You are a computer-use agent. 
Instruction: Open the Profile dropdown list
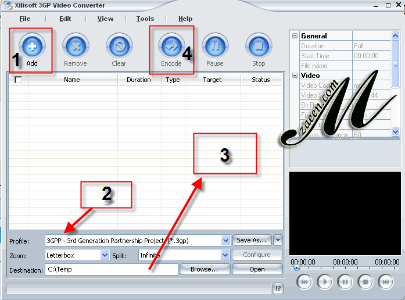pos(225,241)
